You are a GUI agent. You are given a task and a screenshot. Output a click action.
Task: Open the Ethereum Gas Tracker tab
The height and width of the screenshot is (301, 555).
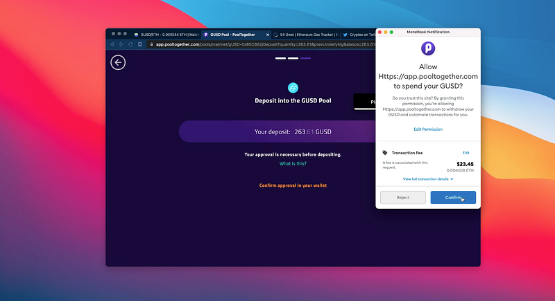point(306,35)
